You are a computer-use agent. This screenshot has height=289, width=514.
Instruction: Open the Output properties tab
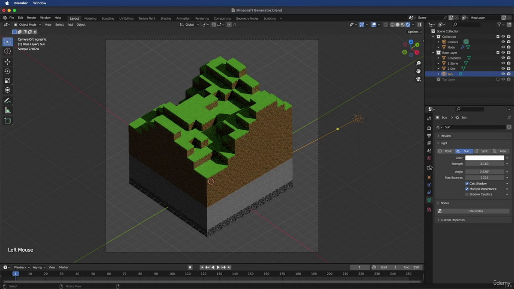(x=429, y=136)
